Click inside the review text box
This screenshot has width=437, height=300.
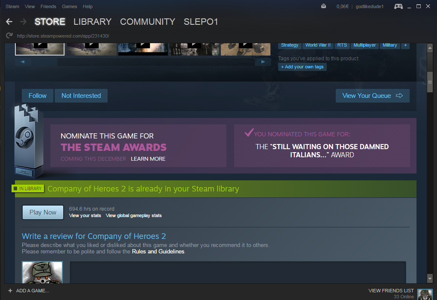pyautogui.click(x=238, y=272)
